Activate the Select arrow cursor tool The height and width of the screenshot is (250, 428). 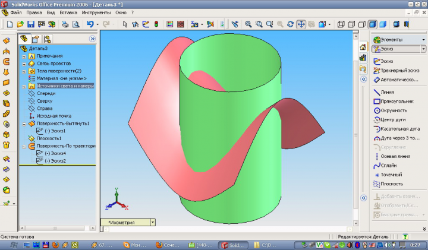click(125, 24)
